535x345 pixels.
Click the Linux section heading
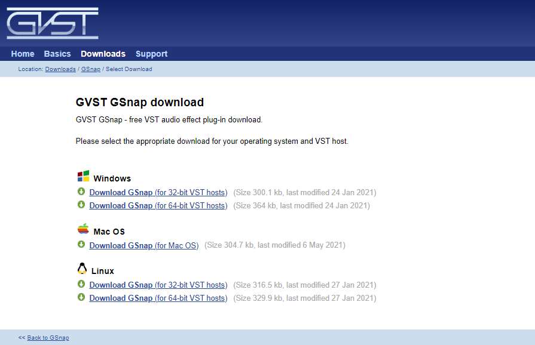(x=103, y=271)
